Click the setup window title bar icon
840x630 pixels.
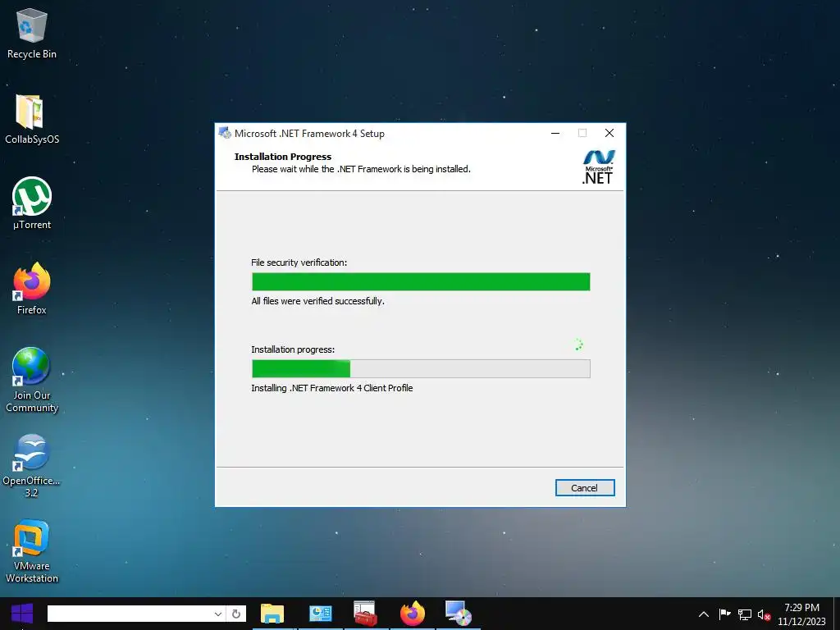(x=225, y=134)
